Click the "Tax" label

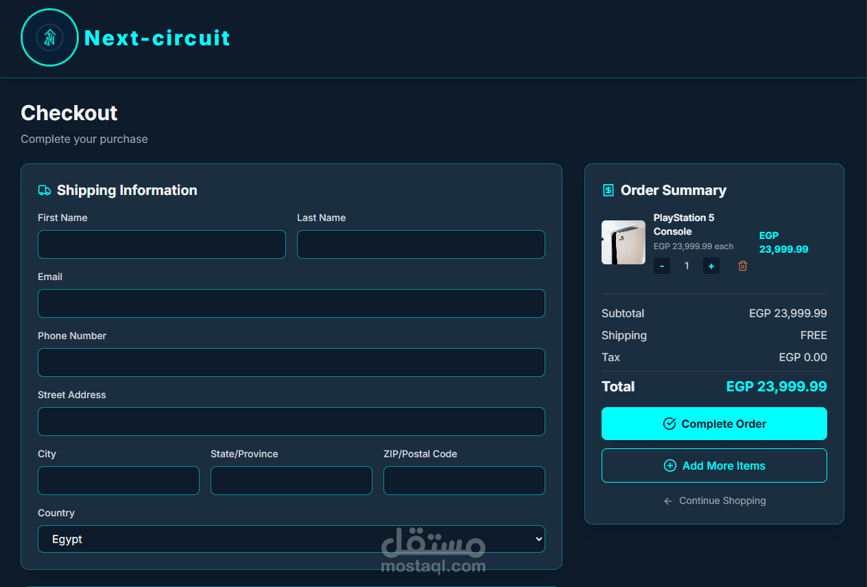(x=610, y=357)
